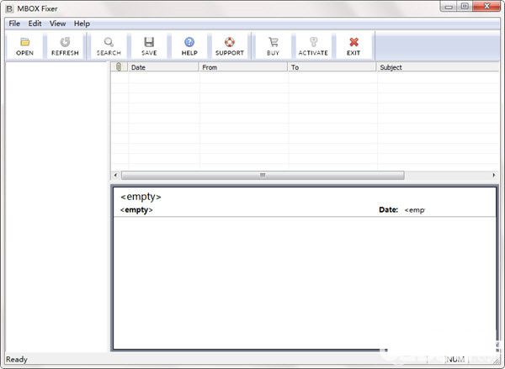Click the MBOX Fixer title bar app icon
505x369 pixels.
[x=9, y=8]
